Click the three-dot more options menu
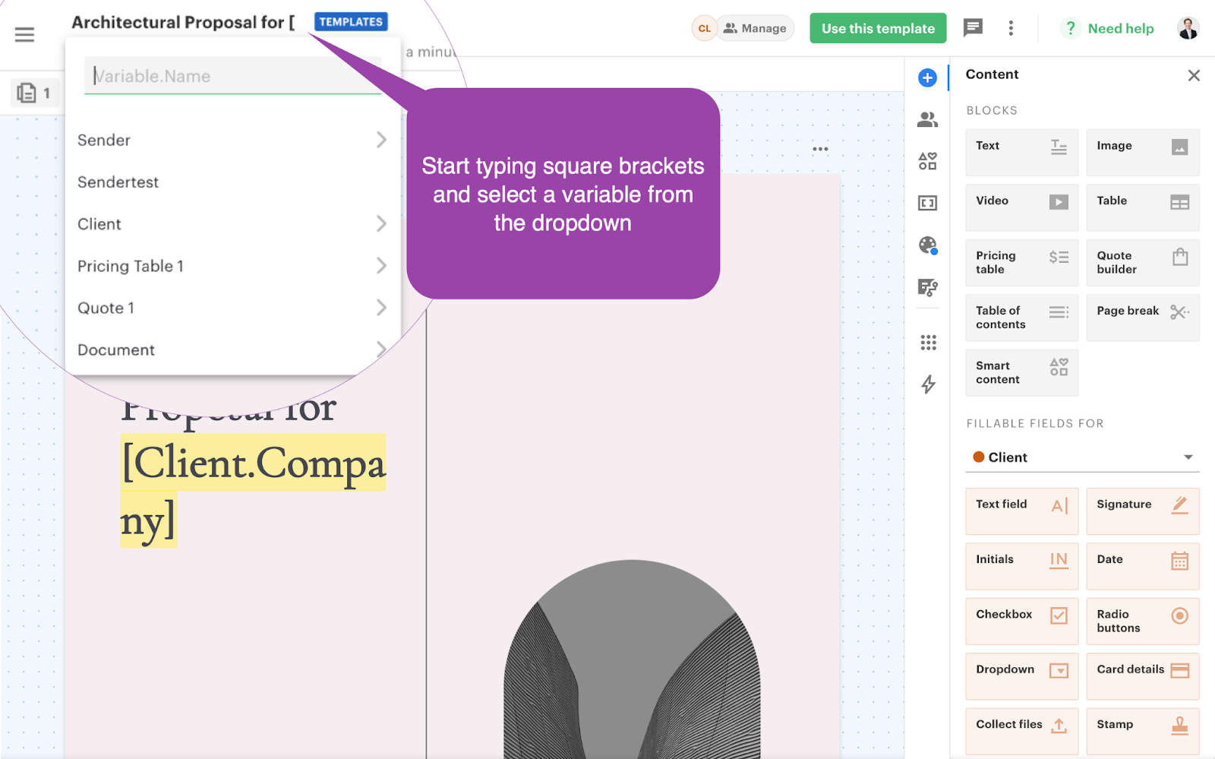The image size is (1215, 759). coord(1011,28)
